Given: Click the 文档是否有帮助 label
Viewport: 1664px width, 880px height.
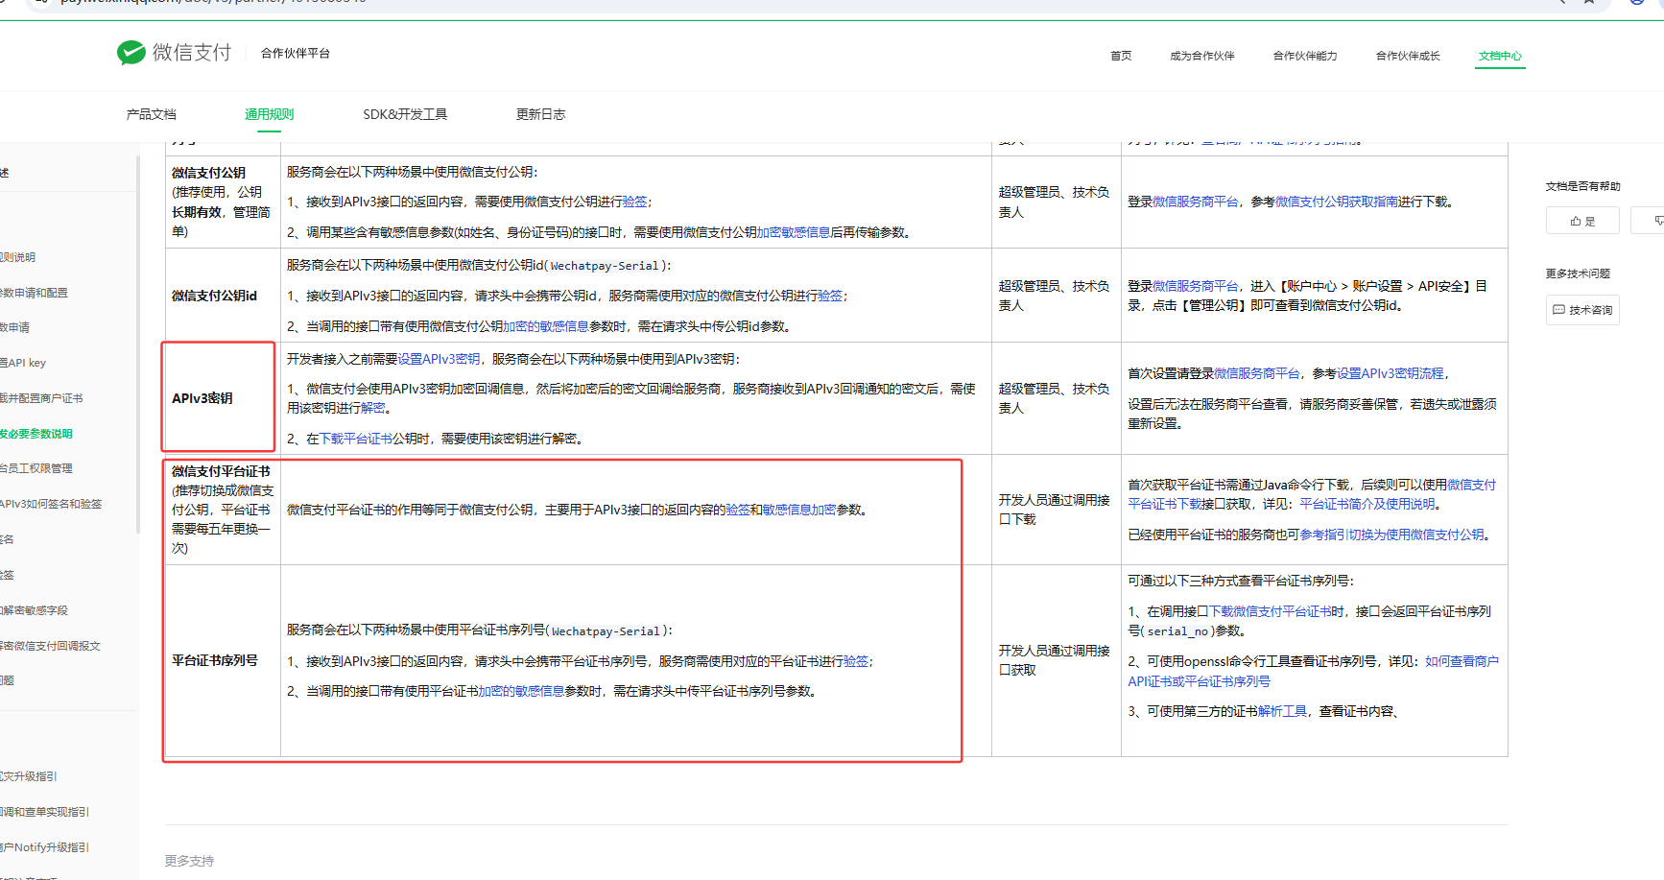Looking at the screenshot, I should [x=1582, y=186].
